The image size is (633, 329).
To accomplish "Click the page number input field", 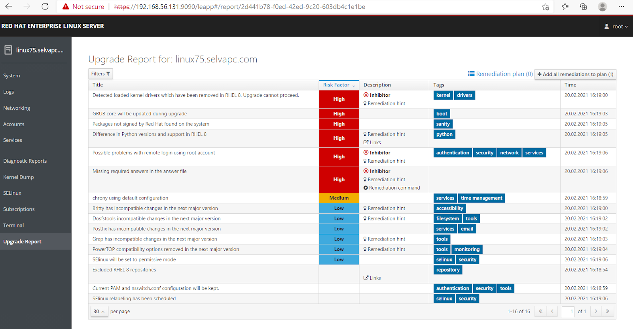I will [568, 312].
